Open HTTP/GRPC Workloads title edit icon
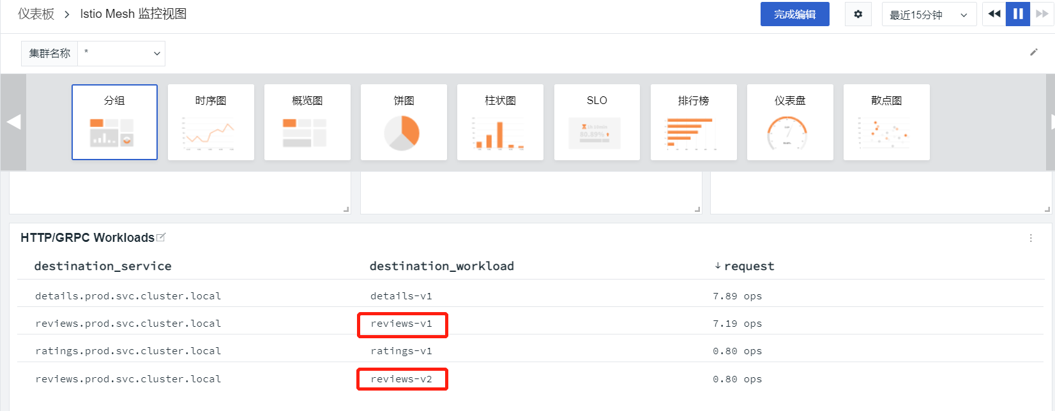The height and width of the screenshot is (411, 1055). (x=161, y=237)
